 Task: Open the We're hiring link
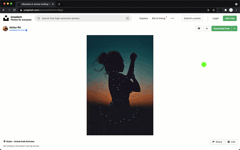click(159, 18)
